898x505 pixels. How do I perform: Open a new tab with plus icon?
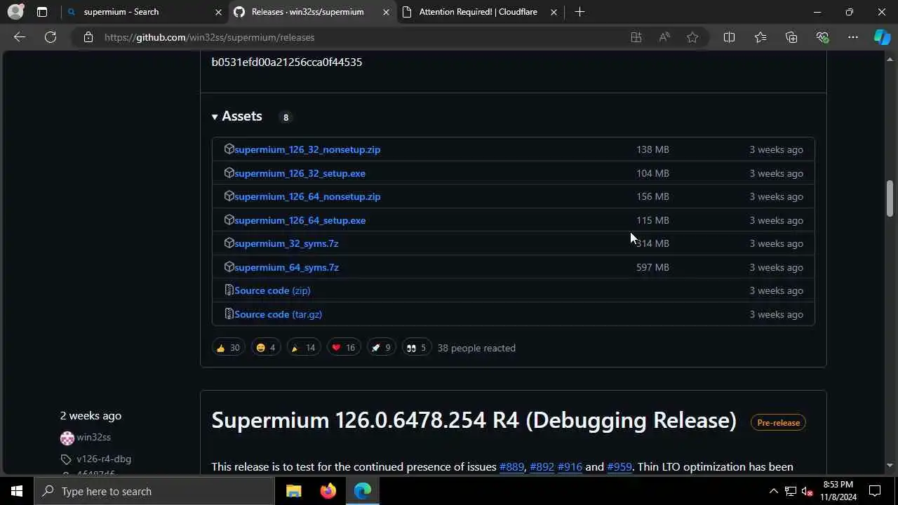pos(579,12)
